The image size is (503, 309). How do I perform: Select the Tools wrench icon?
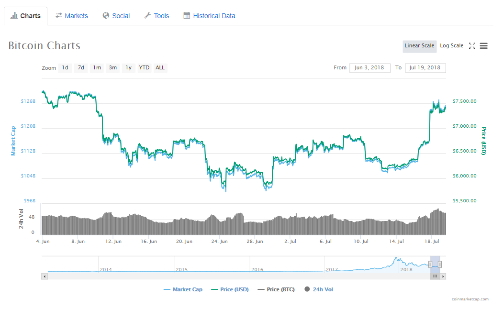(x=147, y=16)
